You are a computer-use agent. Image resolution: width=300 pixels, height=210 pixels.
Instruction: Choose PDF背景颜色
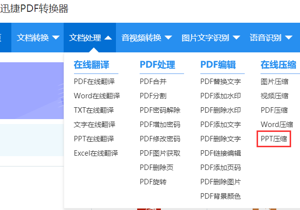[221, 196]
